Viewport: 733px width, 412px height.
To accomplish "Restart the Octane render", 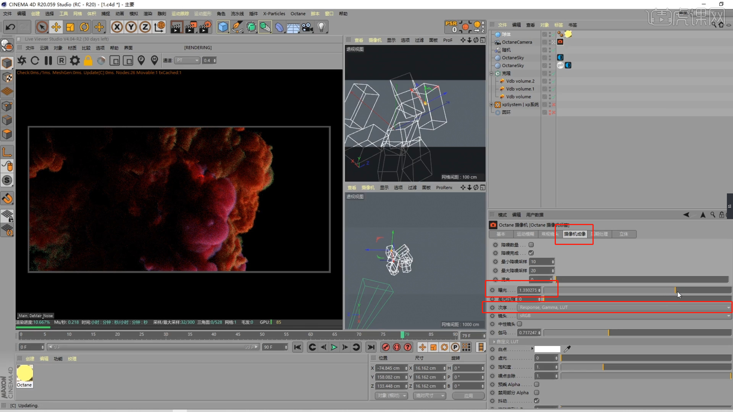I will point(35,61).
